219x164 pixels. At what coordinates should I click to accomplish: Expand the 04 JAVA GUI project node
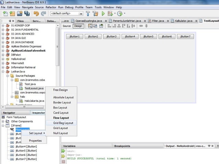3,38
